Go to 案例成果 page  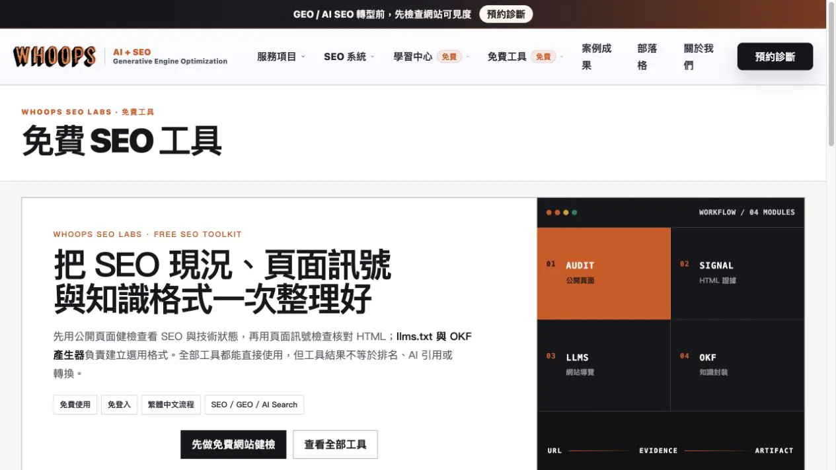596,57
